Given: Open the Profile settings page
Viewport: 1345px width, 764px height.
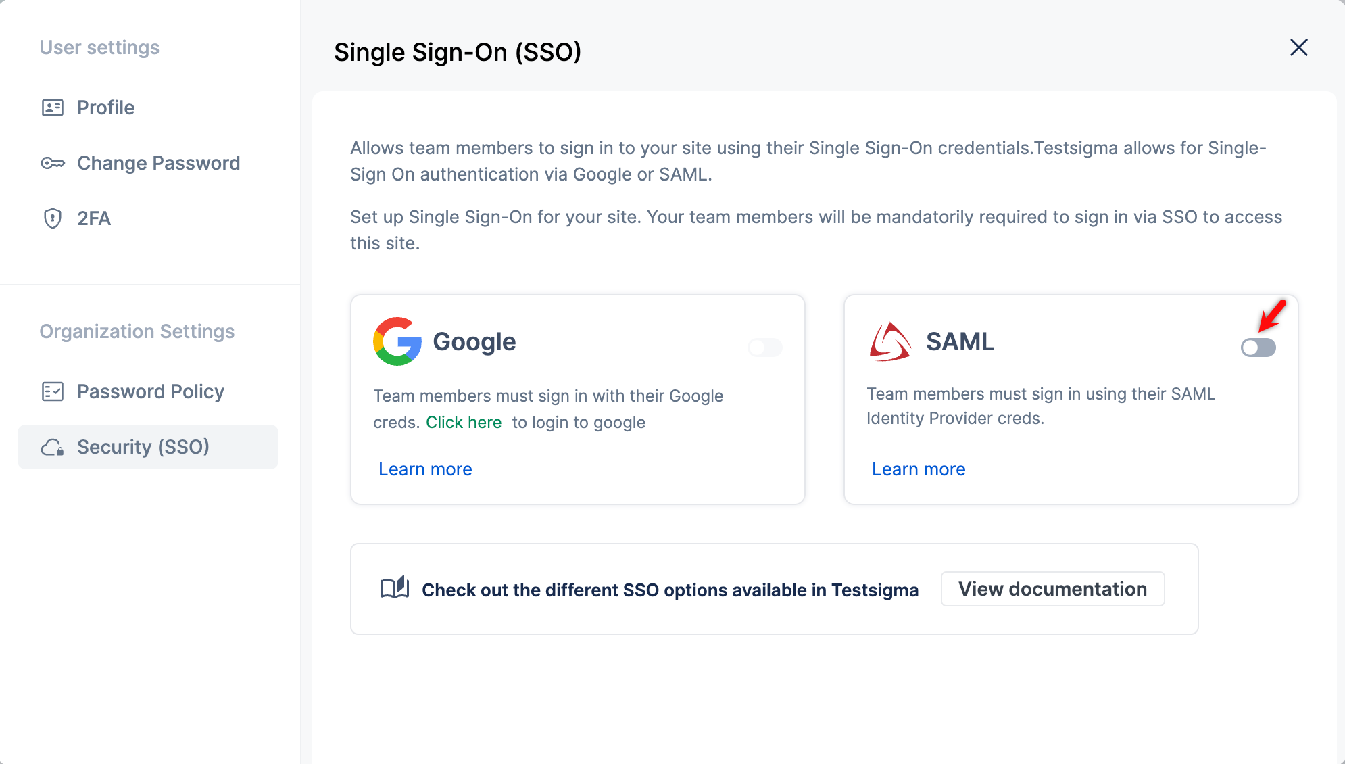Looking at the screenshot, I should pyautogui.click(x=105, y=107).
